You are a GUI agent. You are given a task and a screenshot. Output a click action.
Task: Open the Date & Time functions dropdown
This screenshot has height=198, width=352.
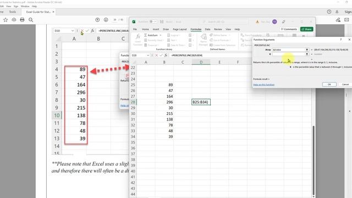pos(176,45)
